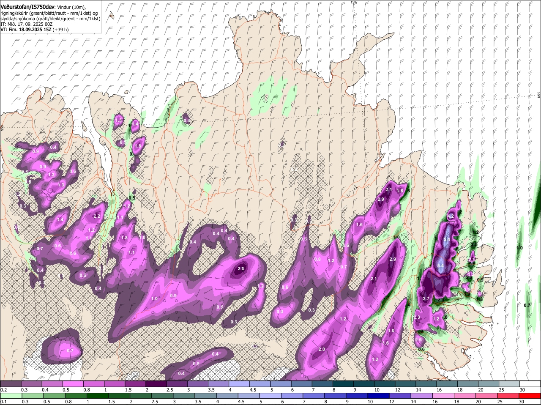Select upper-row pale gray swatch between 25 and 30
This screenshot has height=405, width=541.
(509, 384)
